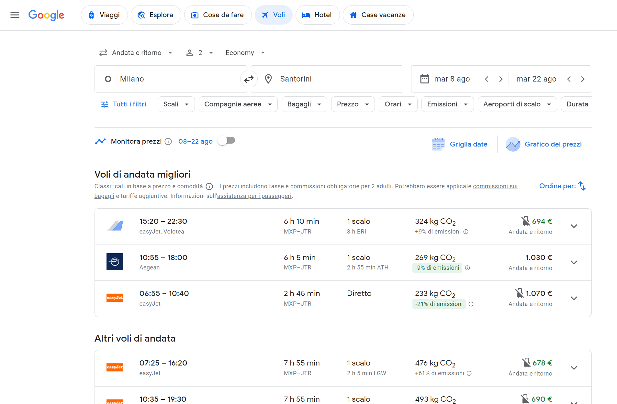Image resolution: width=617 pixels, height=404 pixels.
Task: Open the Google Flights hamburger menu
Action: click(15, 15)
